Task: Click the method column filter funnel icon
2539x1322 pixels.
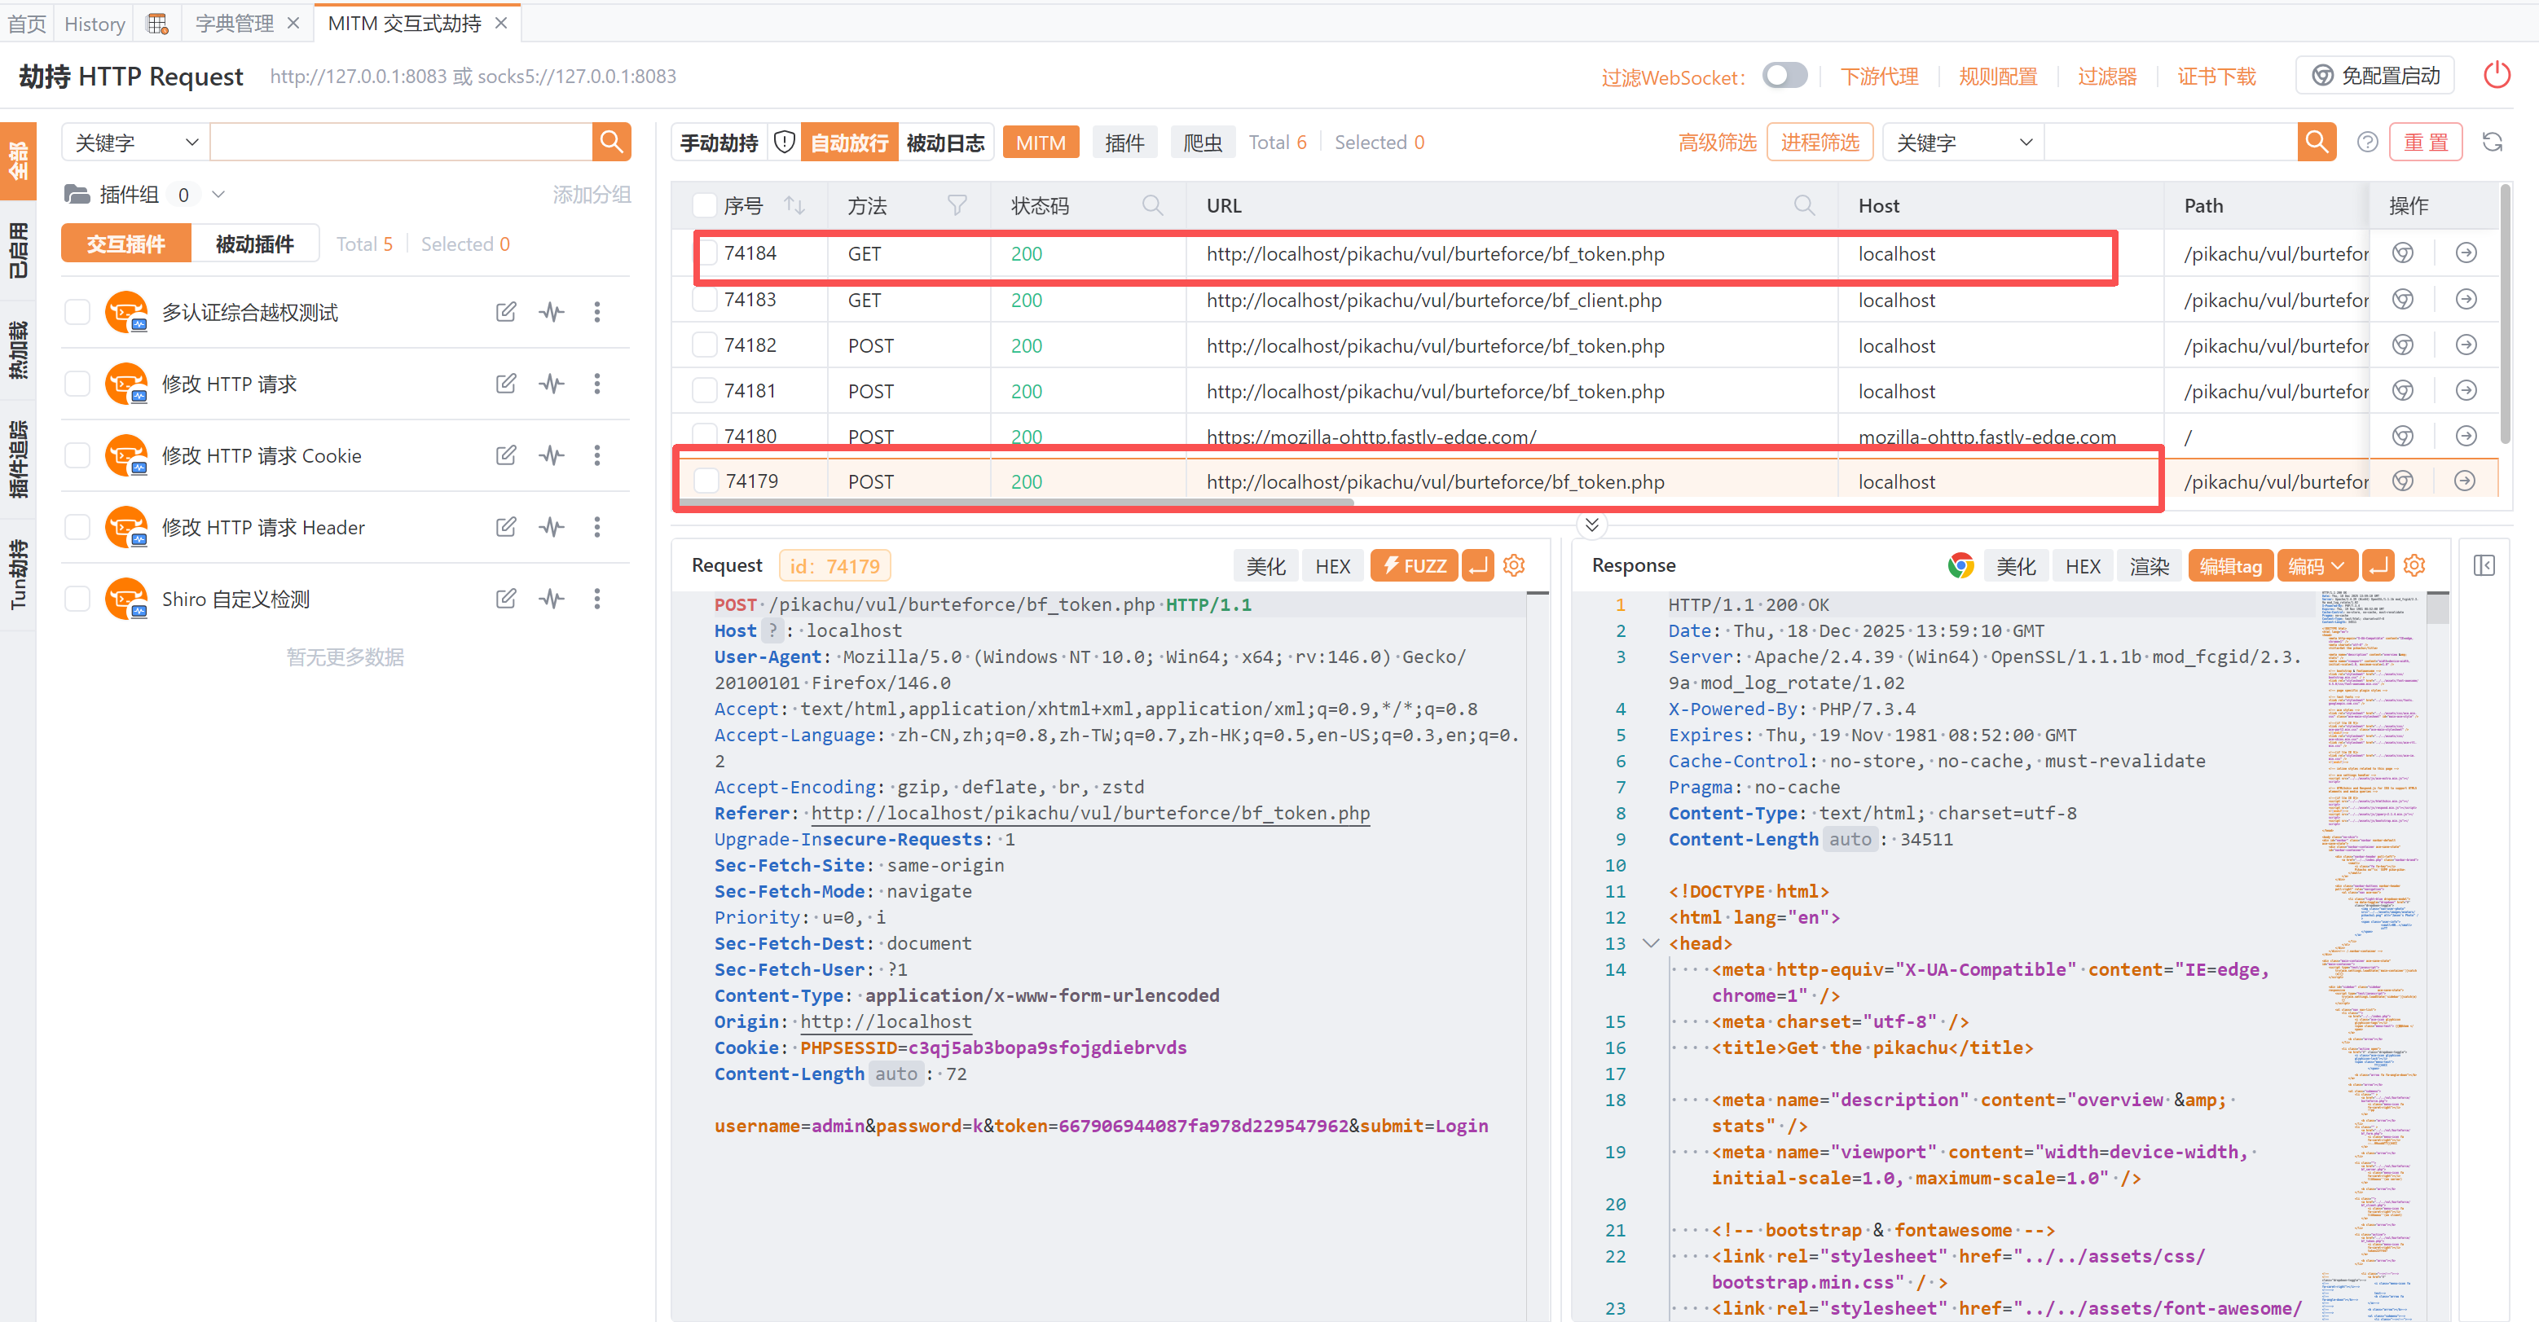Action: pos(956,205)
